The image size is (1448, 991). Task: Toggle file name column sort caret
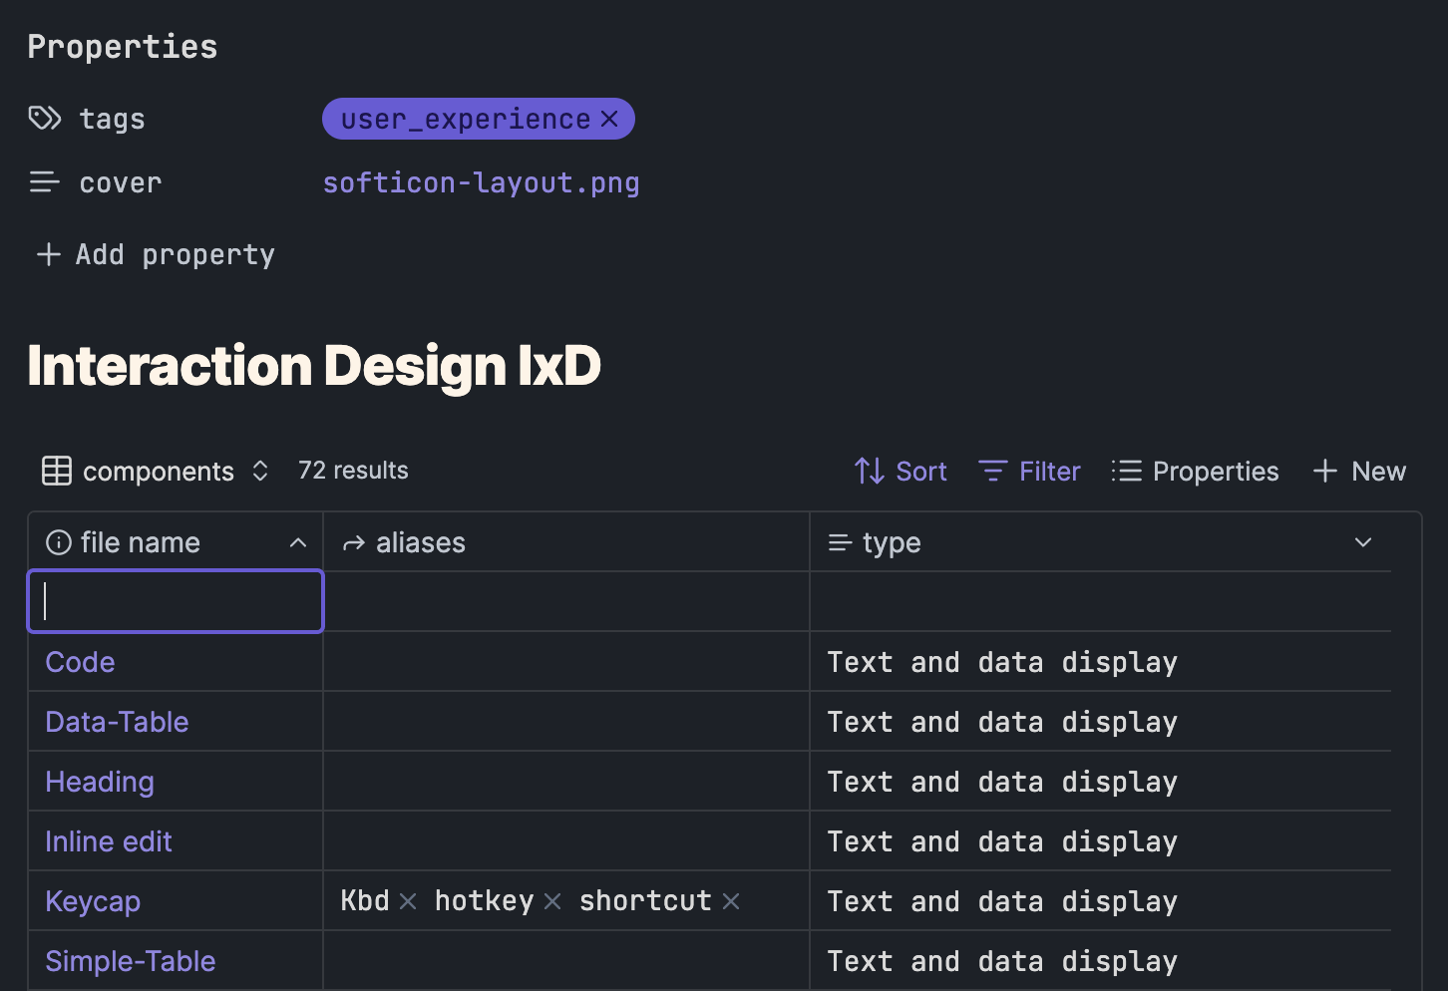(x=297, y=543)
